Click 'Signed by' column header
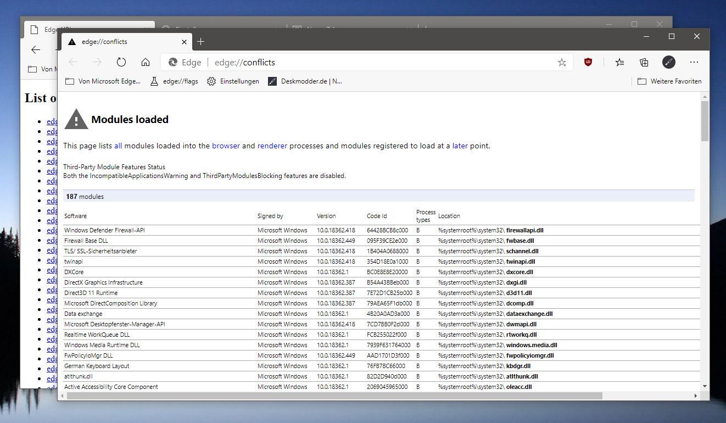The width and height of the screenshot is (726, 423). [270, 216]
